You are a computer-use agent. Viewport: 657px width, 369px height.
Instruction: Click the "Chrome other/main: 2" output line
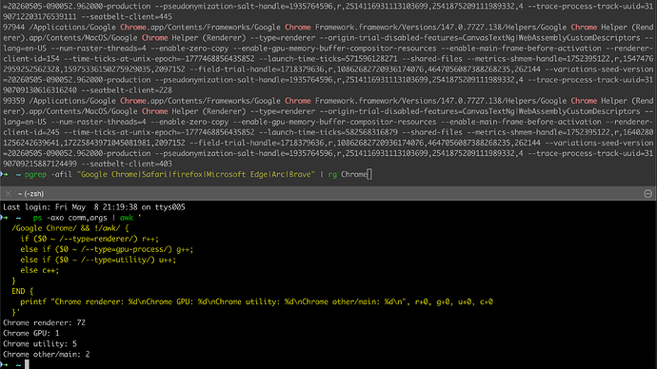(x=46, y=354)
